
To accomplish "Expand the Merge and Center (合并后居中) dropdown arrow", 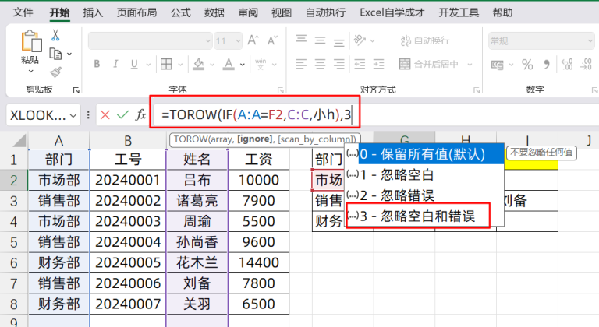I will (x=468, y=64).
